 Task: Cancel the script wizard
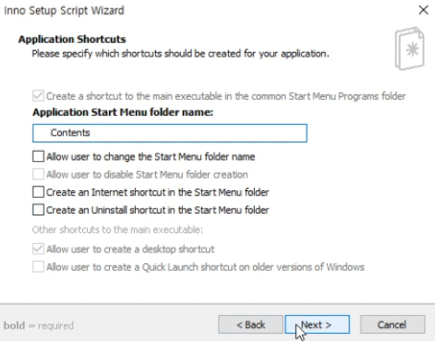[x=392, y=324]
